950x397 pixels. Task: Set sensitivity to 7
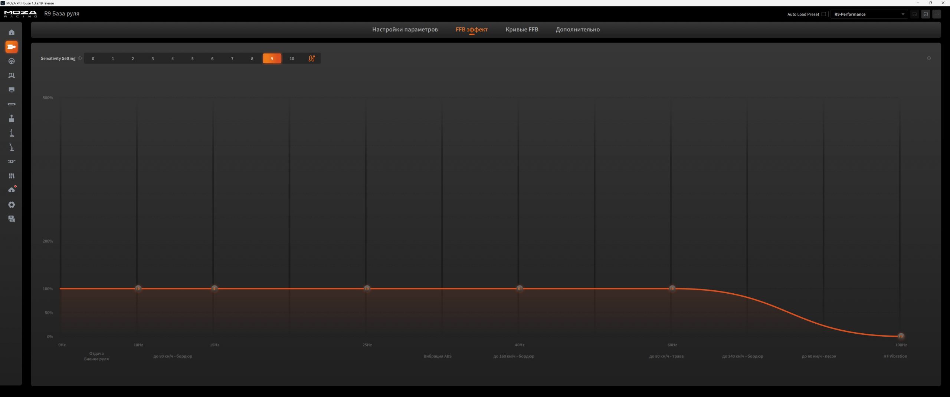(x=232, y=59)
